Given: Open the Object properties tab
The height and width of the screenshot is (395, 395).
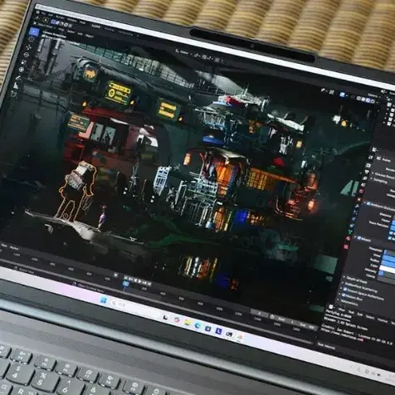Looking at the screenshot, I should (359, 199).
